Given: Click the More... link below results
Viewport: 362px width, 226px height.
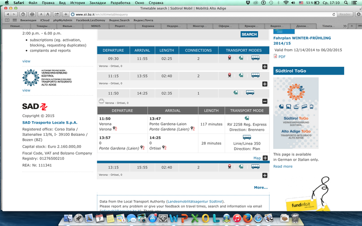Looking at the screenshot, I should 260,187.
